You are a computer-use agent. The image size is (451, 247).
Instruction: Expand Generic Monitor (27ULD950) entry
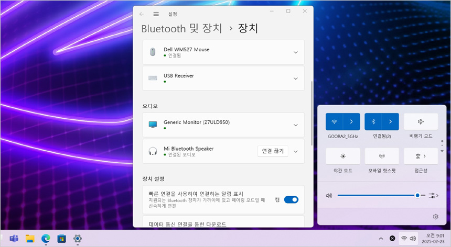tap(296, 125)
